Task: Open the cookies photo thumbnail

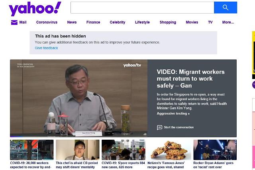Action: (169, 150)
